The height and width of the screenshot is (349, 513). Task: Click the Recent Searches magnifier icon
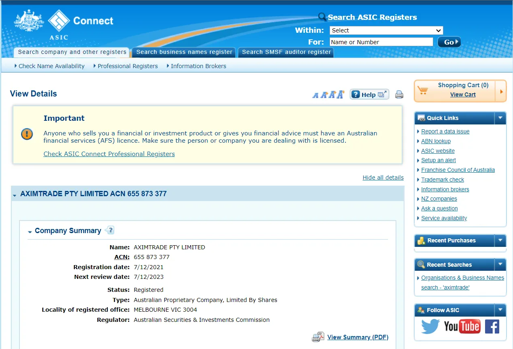click(421, 265)
